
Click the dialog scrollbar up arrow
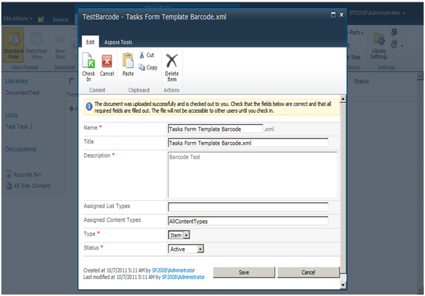(x=343, y=99)
